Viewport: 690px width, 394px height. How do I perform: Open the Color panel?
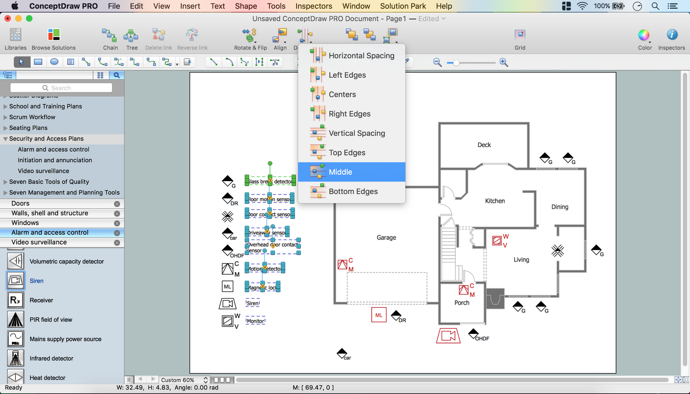pos(644,35)
